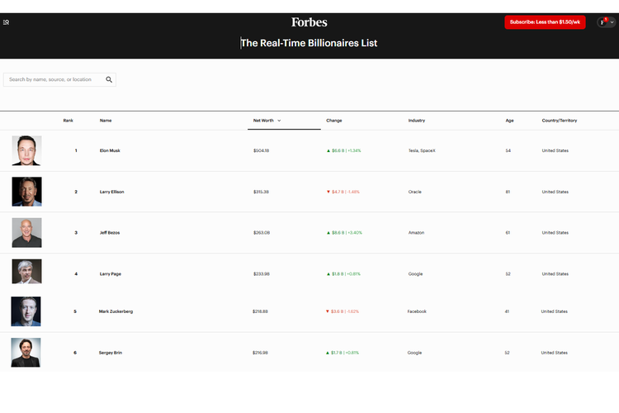Click the Country/Territory column header
619x413 pixels.
pos(559,121)
